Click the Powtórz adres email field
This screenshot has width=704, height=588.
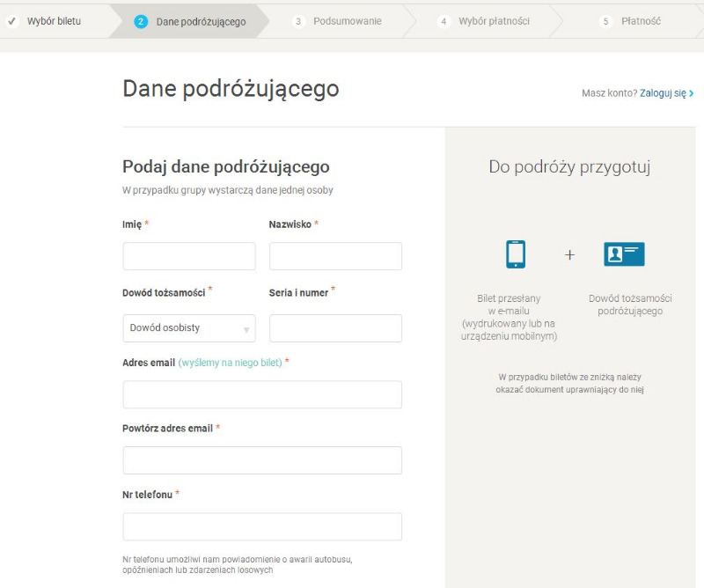point(262,460)
